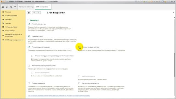Click the description under Ценовые группы
Screen dimensions: 176x99
tap(52, 41)
